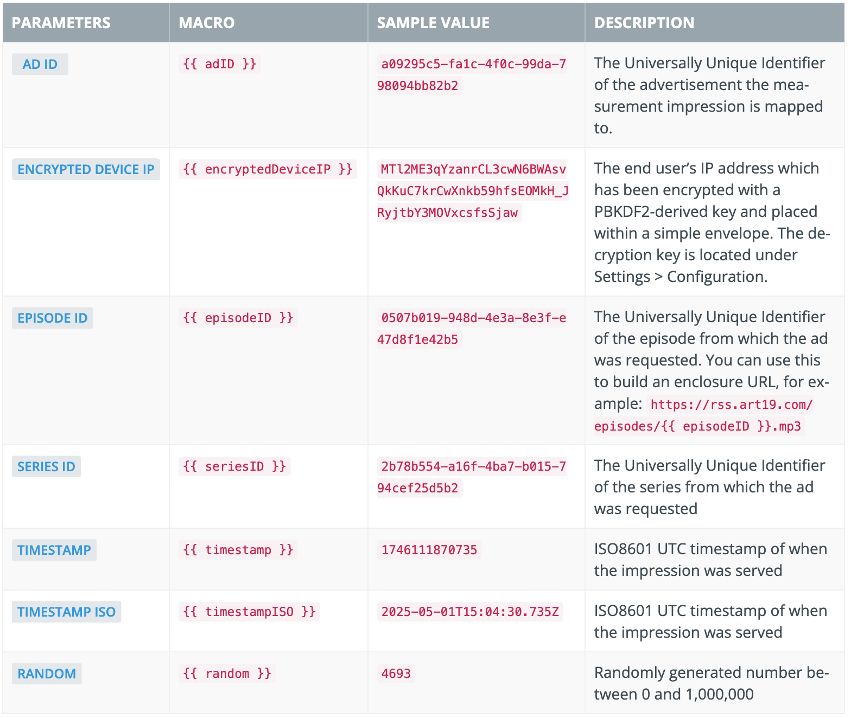Click the {{ adID }} macro code
The height and width of the screenshot is (718, 851).
point(219,64)
